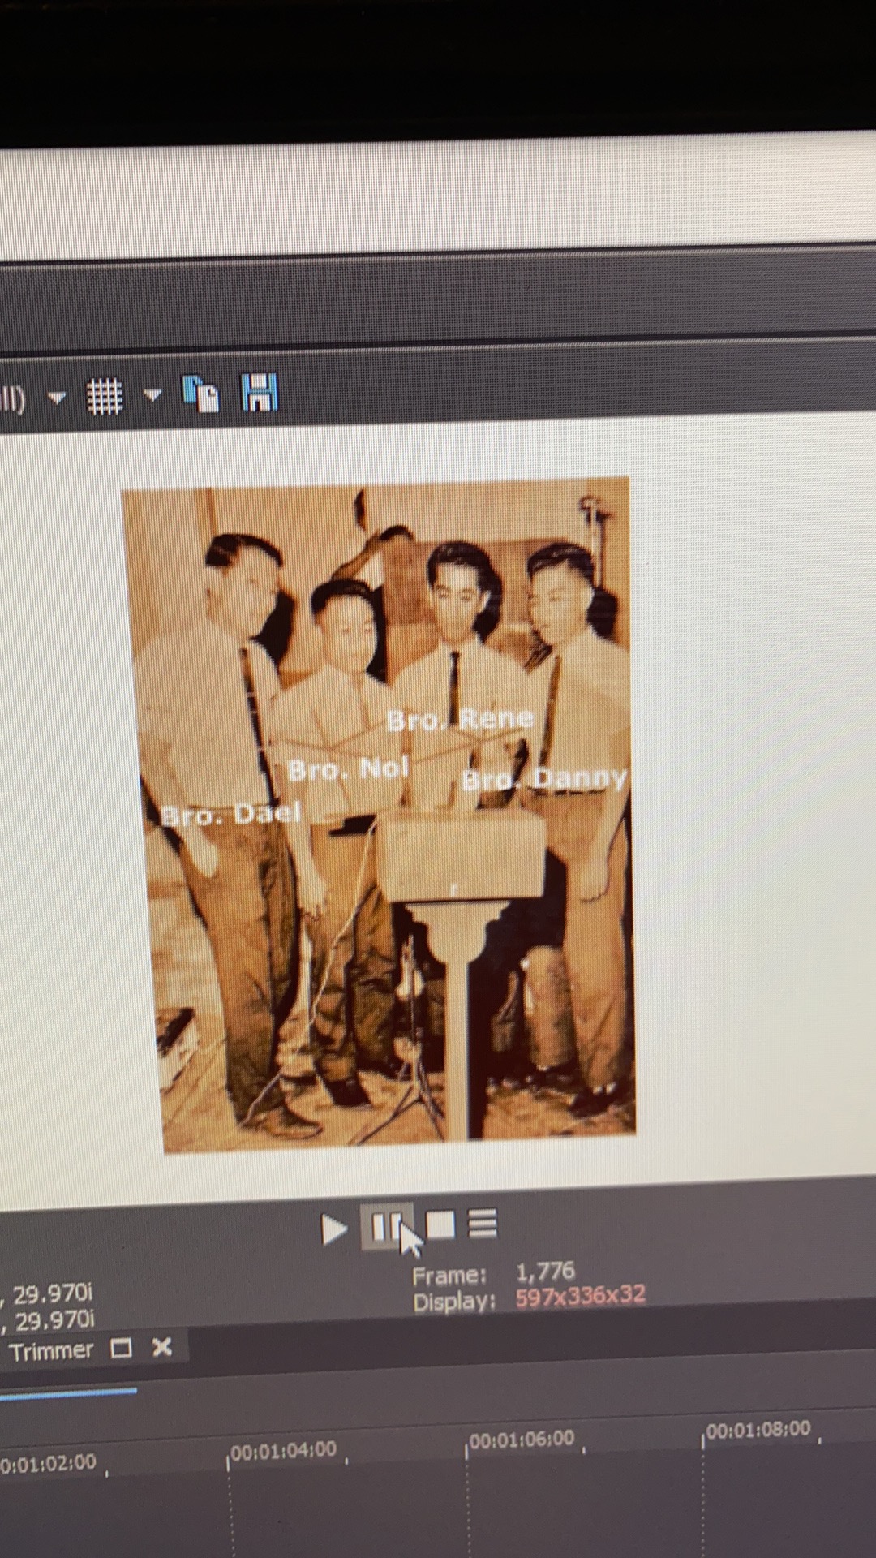876x1558 pixels.
Task: Expand the preview quality dropdown arrow
Action: [56, 398]
